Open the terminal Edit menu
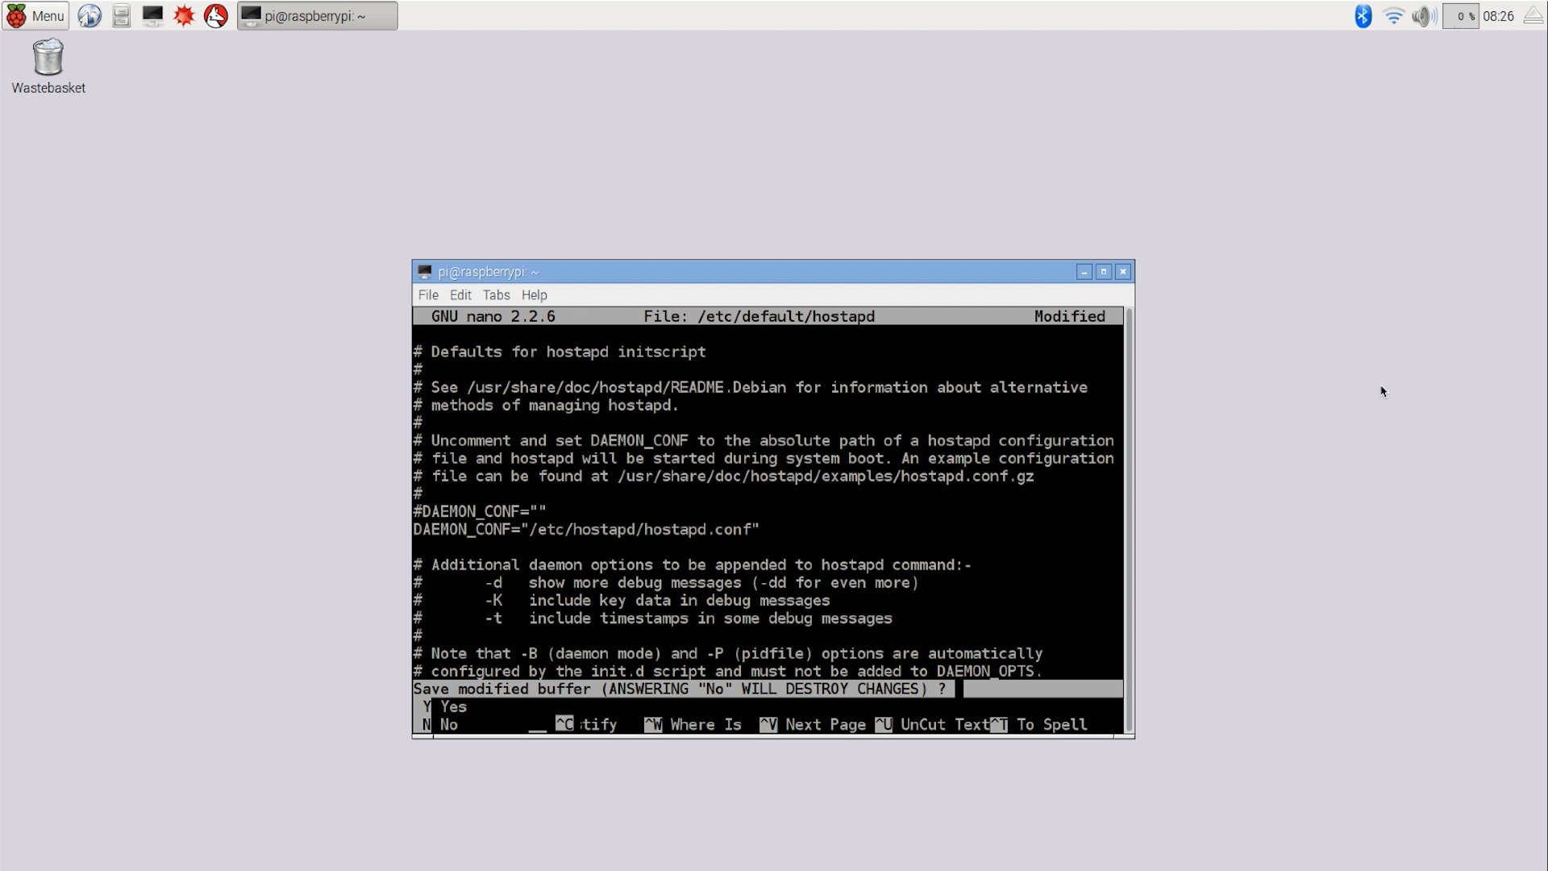Viewport: 1548px width, 871px height. click(460, 295)
